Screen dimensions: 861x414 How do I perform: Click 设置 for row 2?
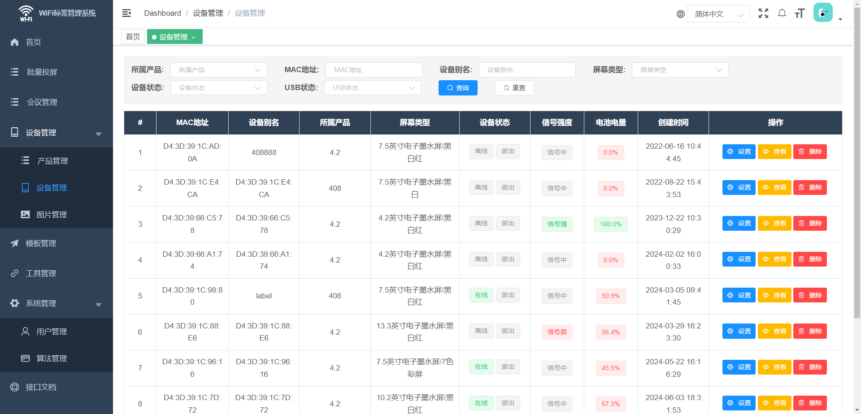[739, 187]
